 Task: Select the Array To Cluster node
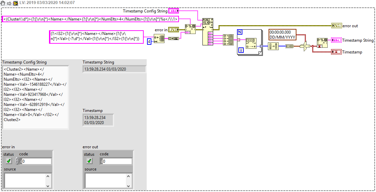[x=290, y=46]
